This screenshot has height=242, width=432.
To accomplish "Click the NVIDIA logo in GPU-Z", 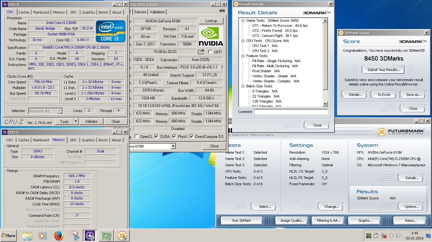I will (x=211, y=37).
